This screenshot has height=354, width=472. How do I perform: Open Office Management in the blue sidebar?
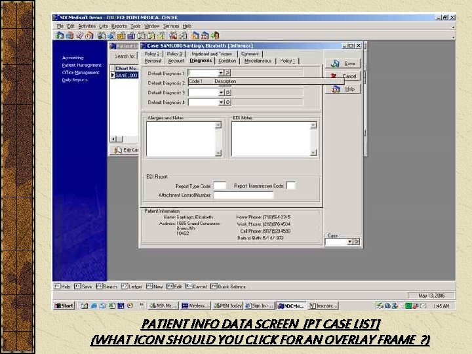coord(81,72)
